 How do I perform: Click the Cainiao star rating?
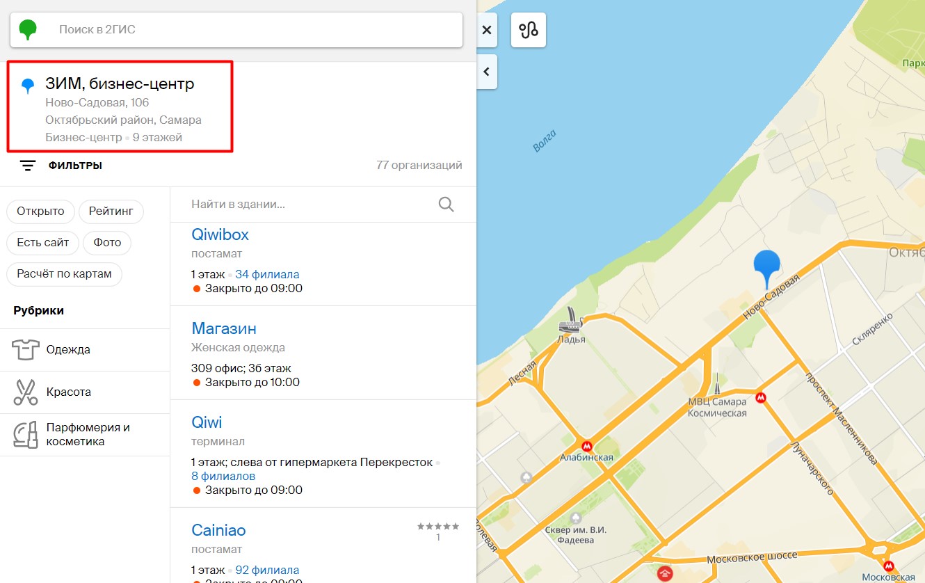click(x=438, y=527)
